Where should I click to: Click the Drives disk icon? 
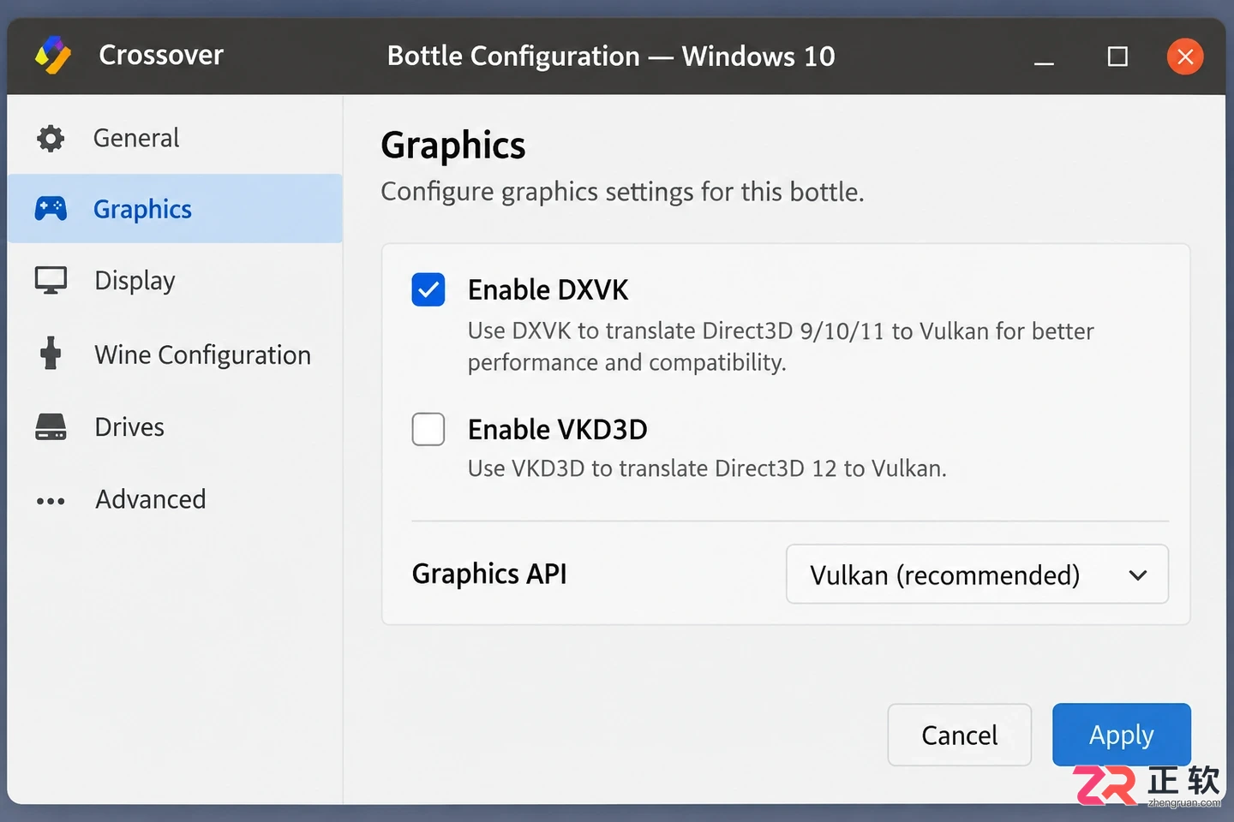pos(51,426)
